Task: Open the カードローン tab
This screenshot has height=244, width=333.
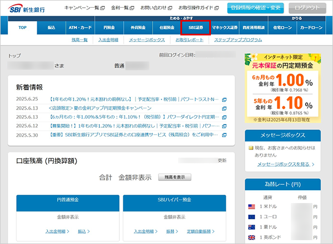Action: click(x=311, y=28)
